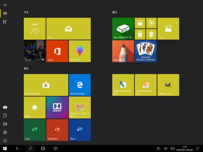The width and height of the screenshot is (203, 152).
Task: Open the Paint 3D tile
Action: click(80, 51)
